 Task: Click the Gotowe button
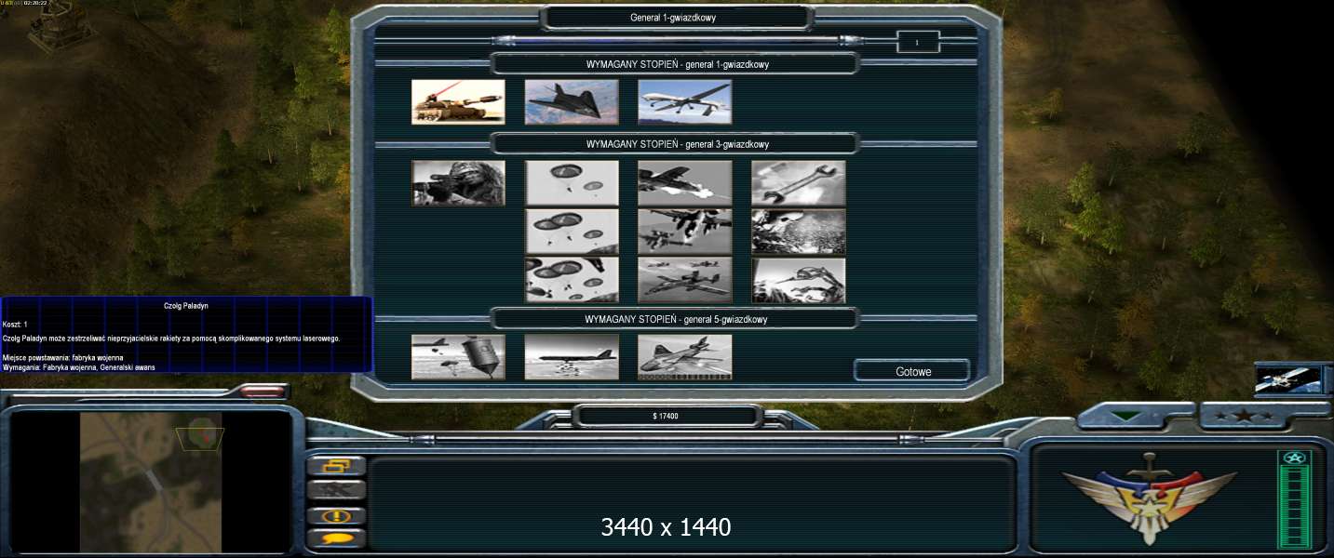point(912,371)
